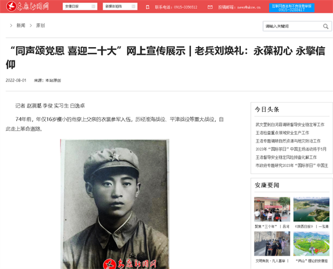
Task: Click the phone icon beside 联系电话
Action: pyautogui.click(x=148, y=7)
